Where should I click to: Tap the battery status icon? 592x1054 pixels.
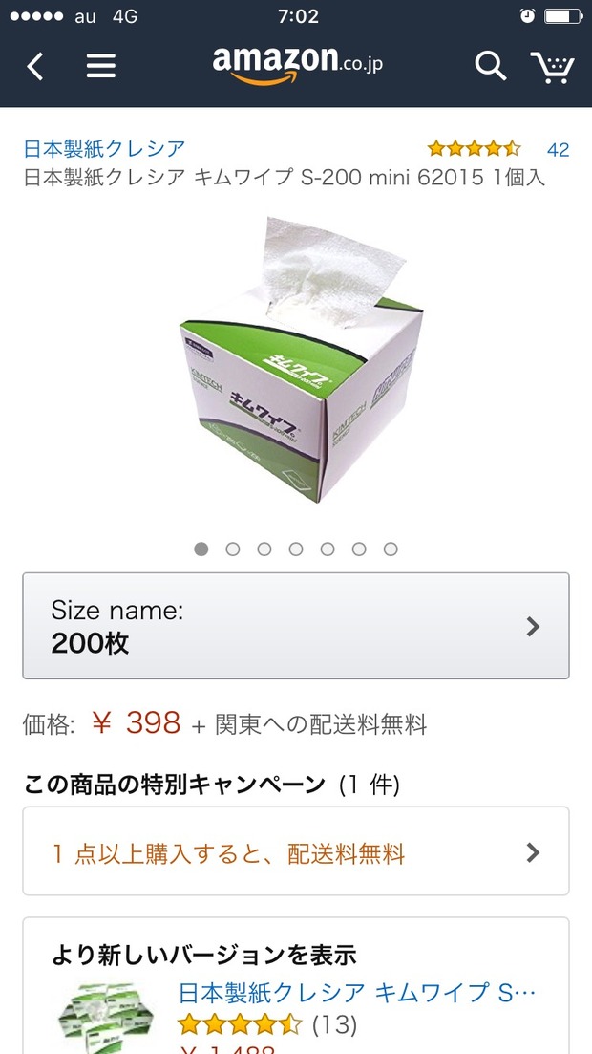tap(563, 16)
